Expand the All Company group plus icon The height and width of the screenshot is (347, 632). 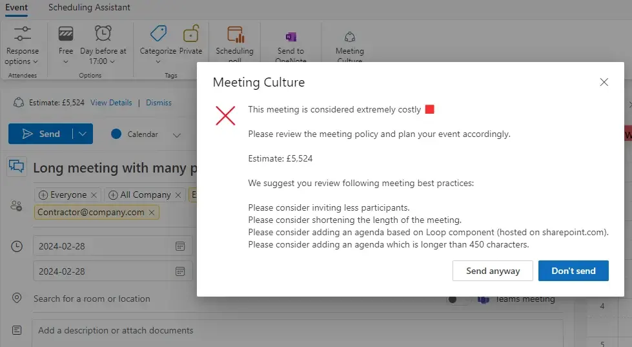113,195
